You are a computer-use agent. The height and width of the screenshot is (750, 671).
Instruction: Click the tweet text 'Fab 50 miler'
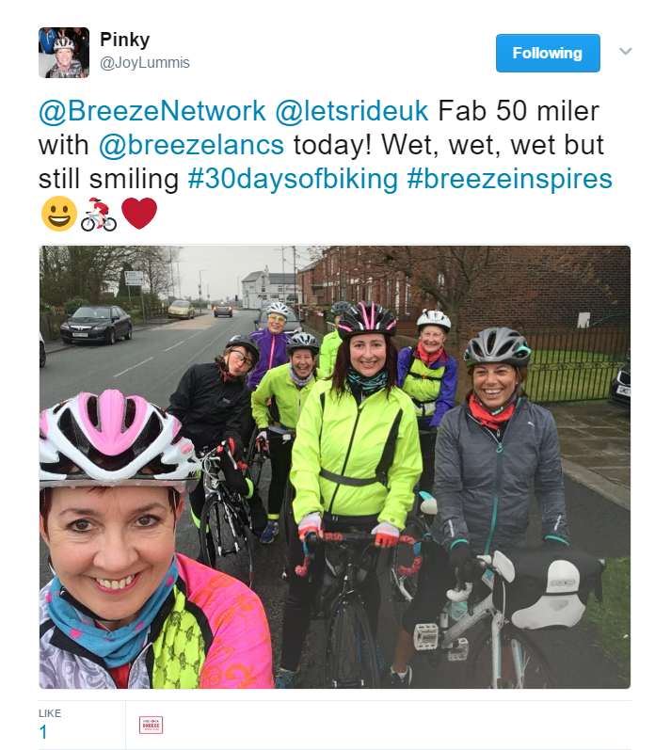pos(519,111)
